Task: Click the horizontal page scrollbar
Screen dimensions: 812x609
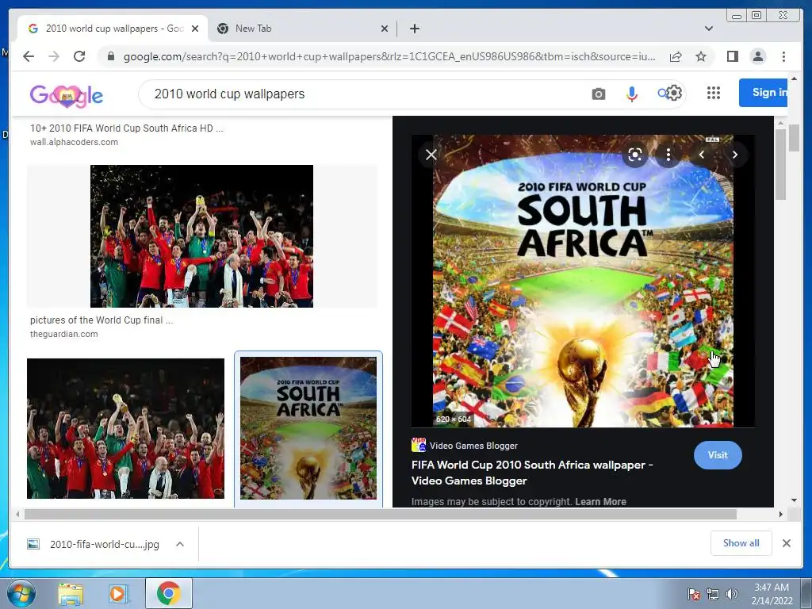Action: (x=381, y=514)
